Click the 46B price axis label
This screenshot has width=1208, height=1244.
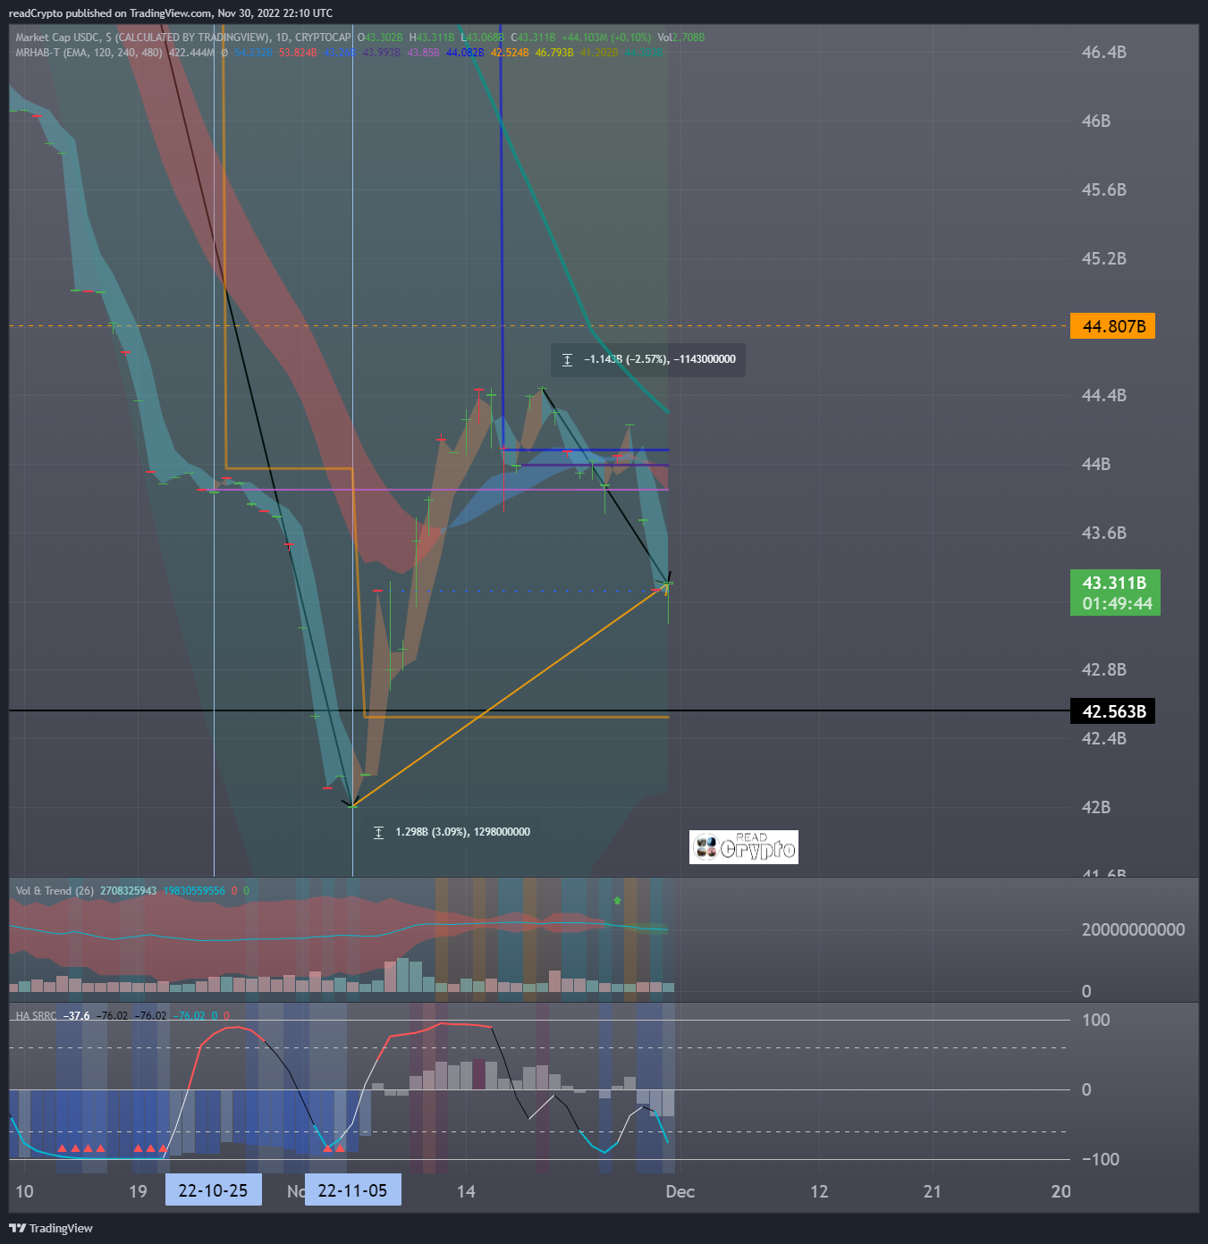point(1096,121)
